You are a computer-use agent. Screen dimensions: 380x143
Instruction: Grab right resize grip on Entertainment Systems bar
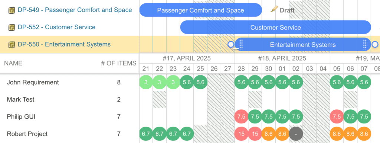(x=365, y=45)
